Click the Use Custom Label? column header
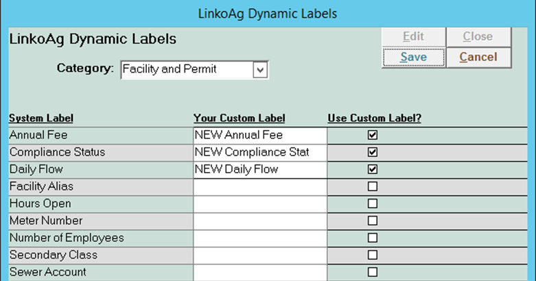The height and width of the screenshot is (281, 536). click(x=375, y=118)
